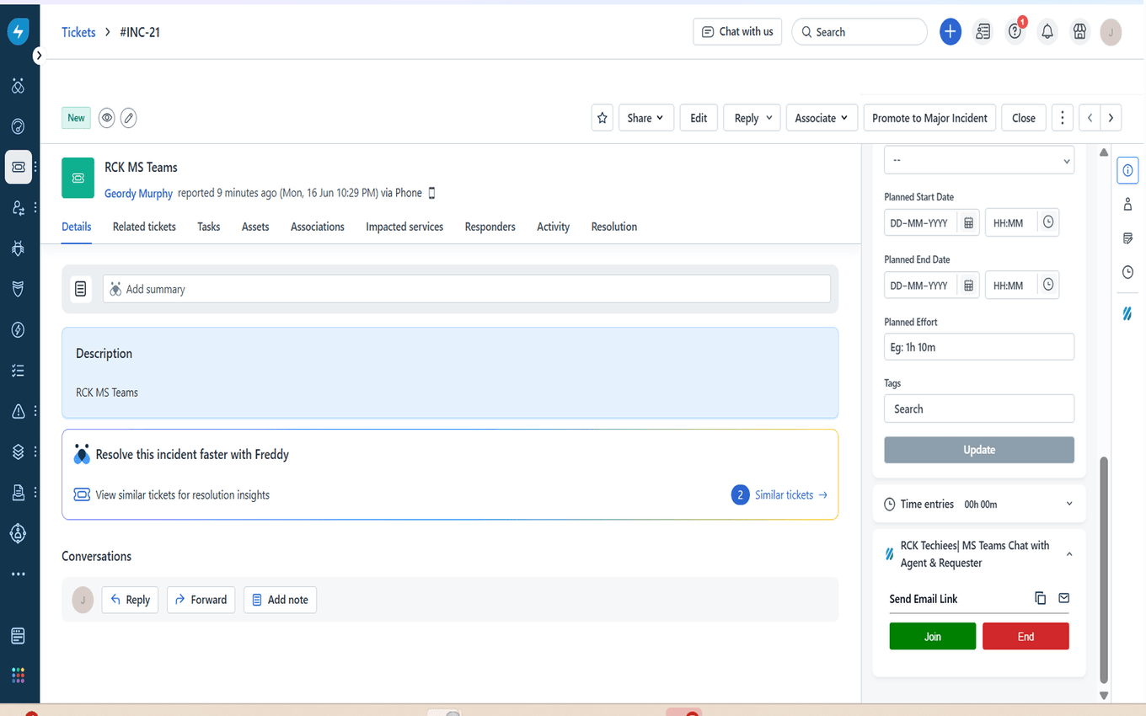Click Promote to Major Incident
This screenshot has height=716, width=1146.
pos(929,118)
